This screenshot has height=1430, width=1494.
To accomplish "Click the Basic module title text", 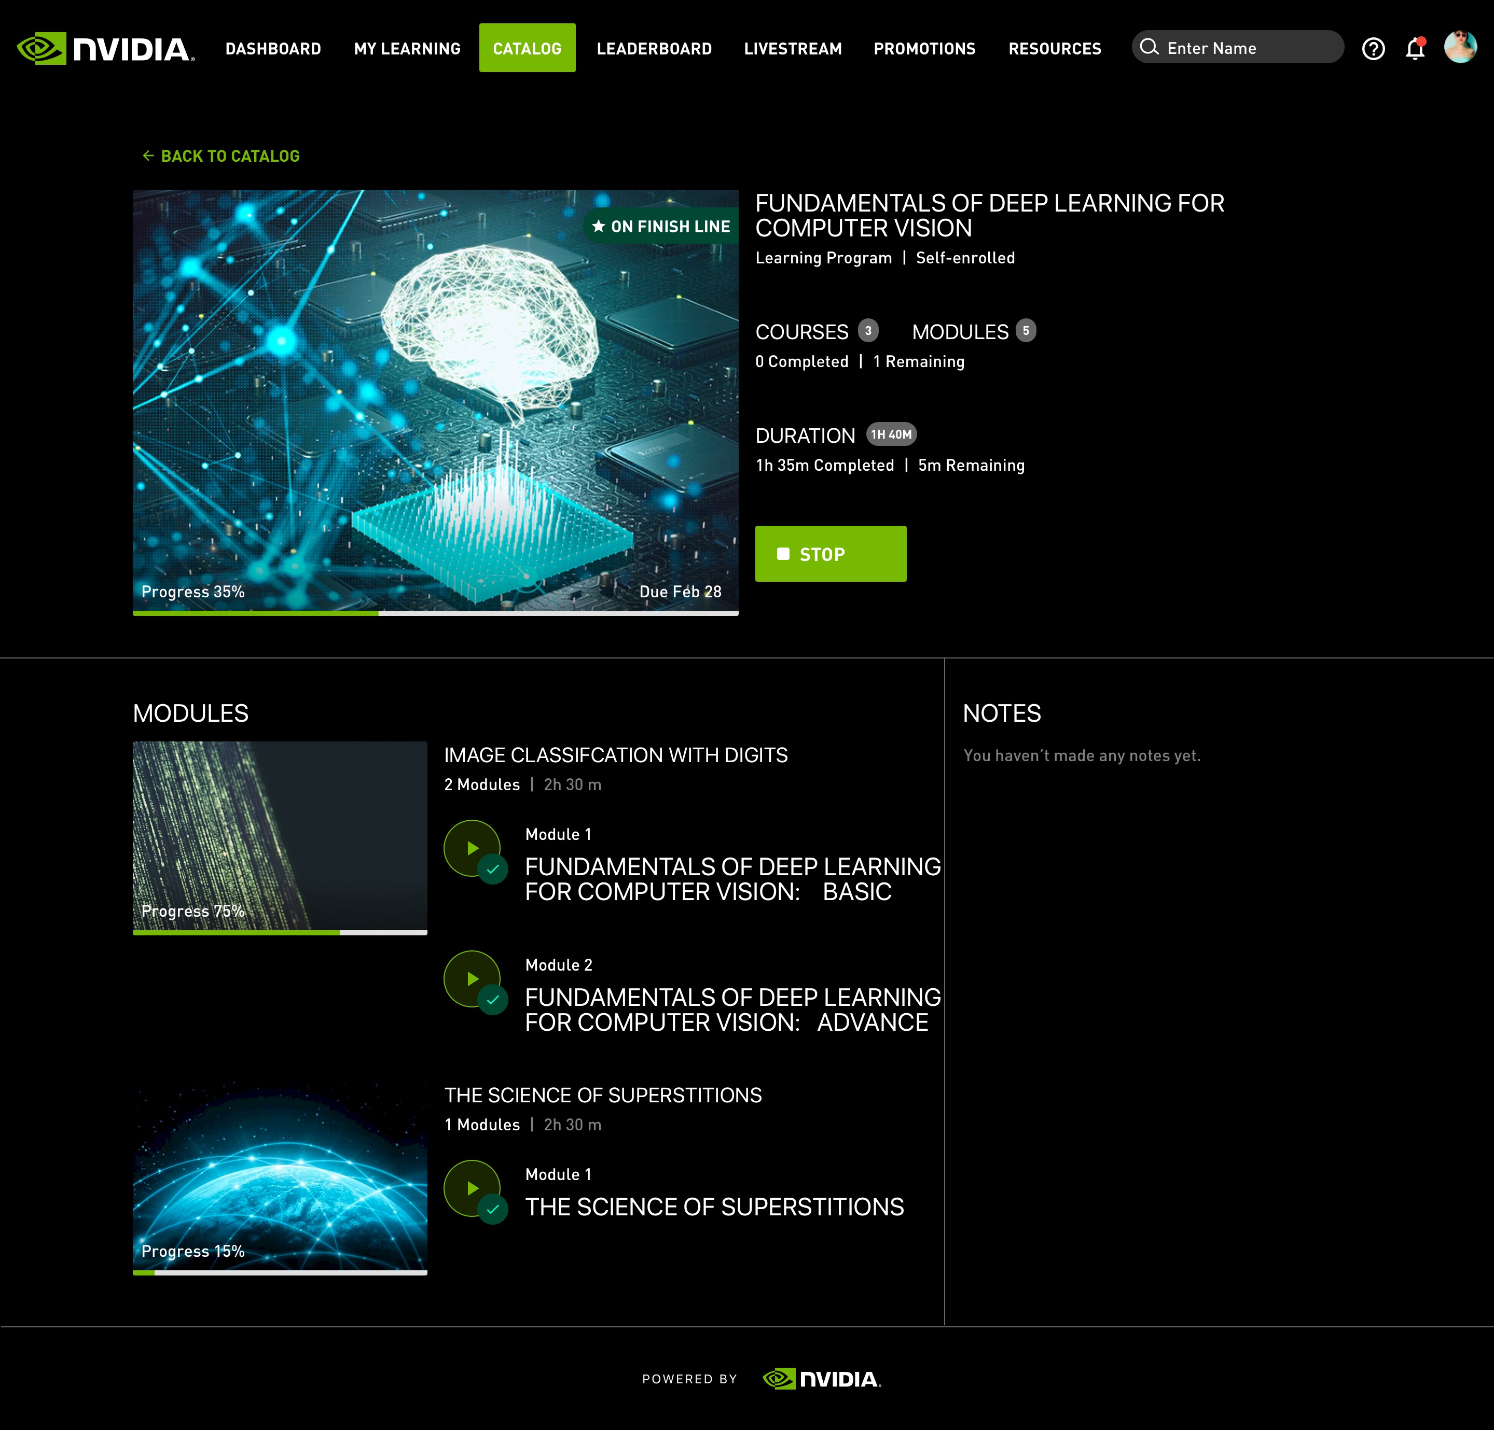I will click(732, 879).
